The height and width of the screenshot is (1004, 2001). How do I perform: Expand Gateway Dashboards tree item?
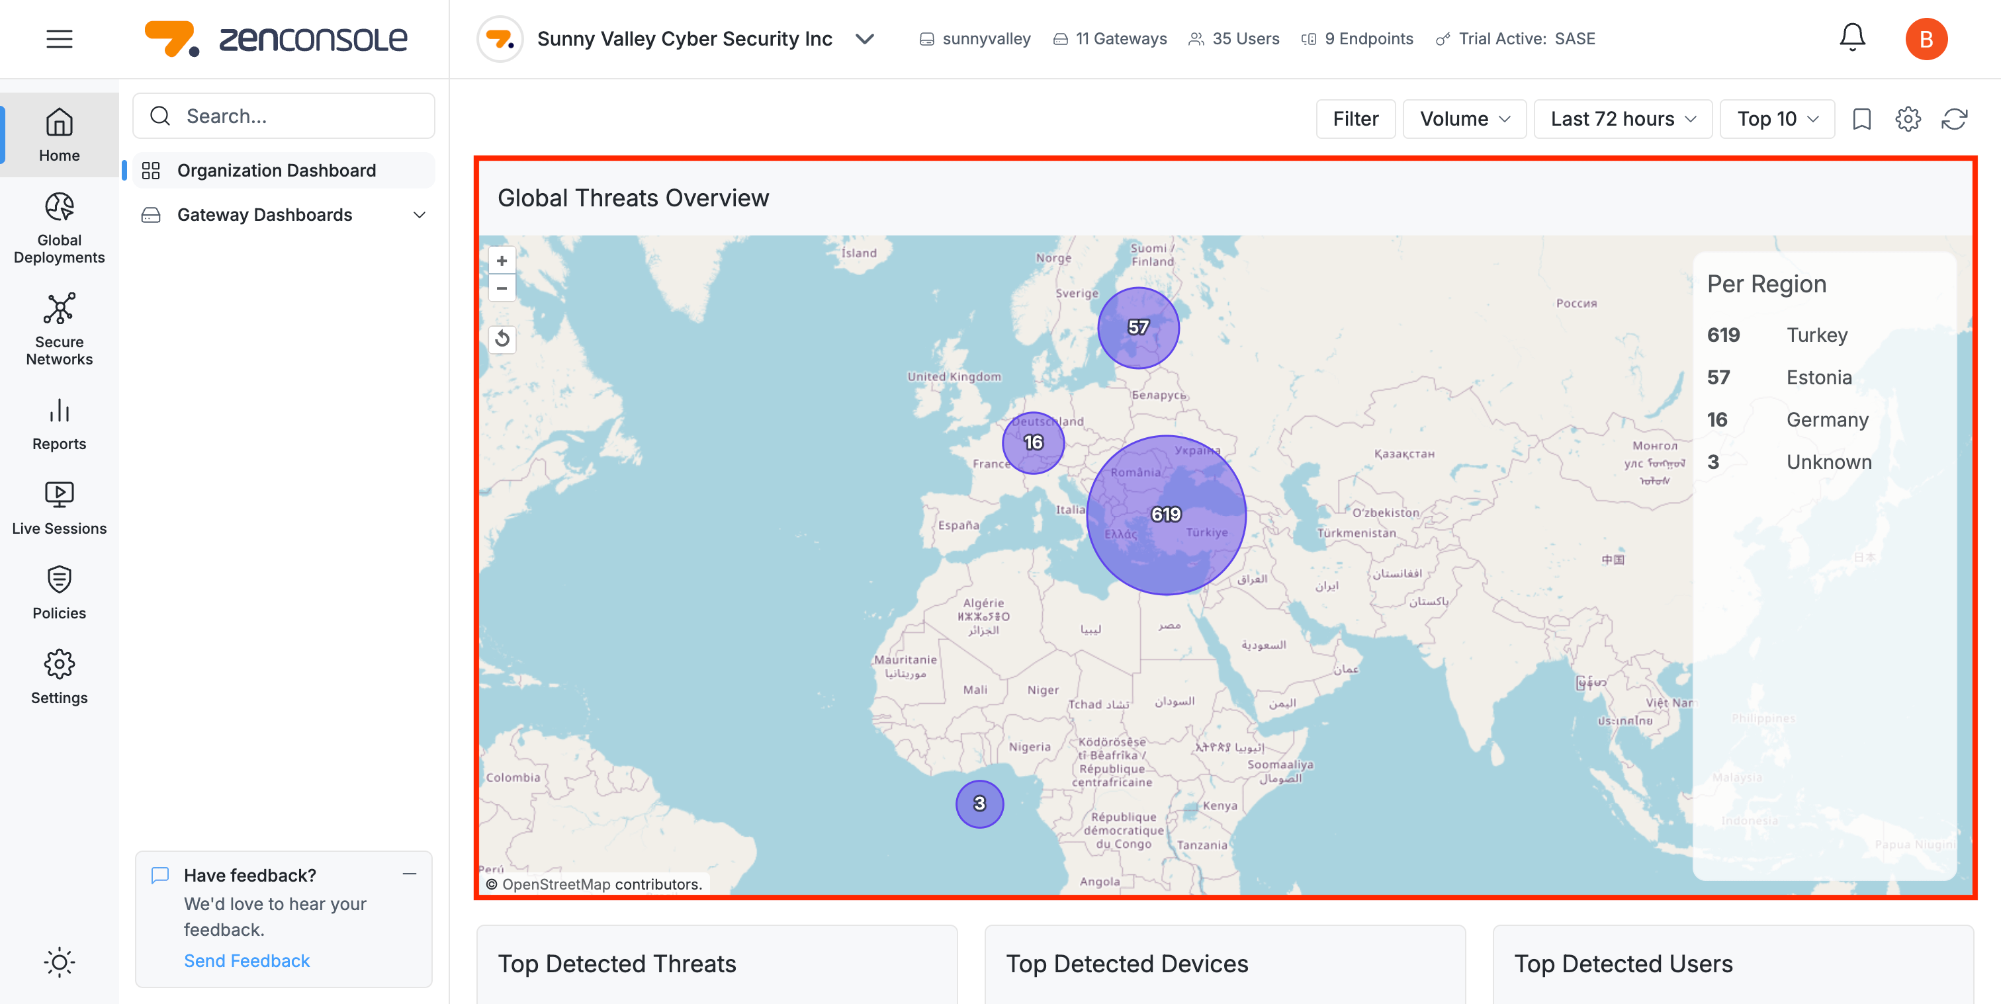tap(420, 215)
